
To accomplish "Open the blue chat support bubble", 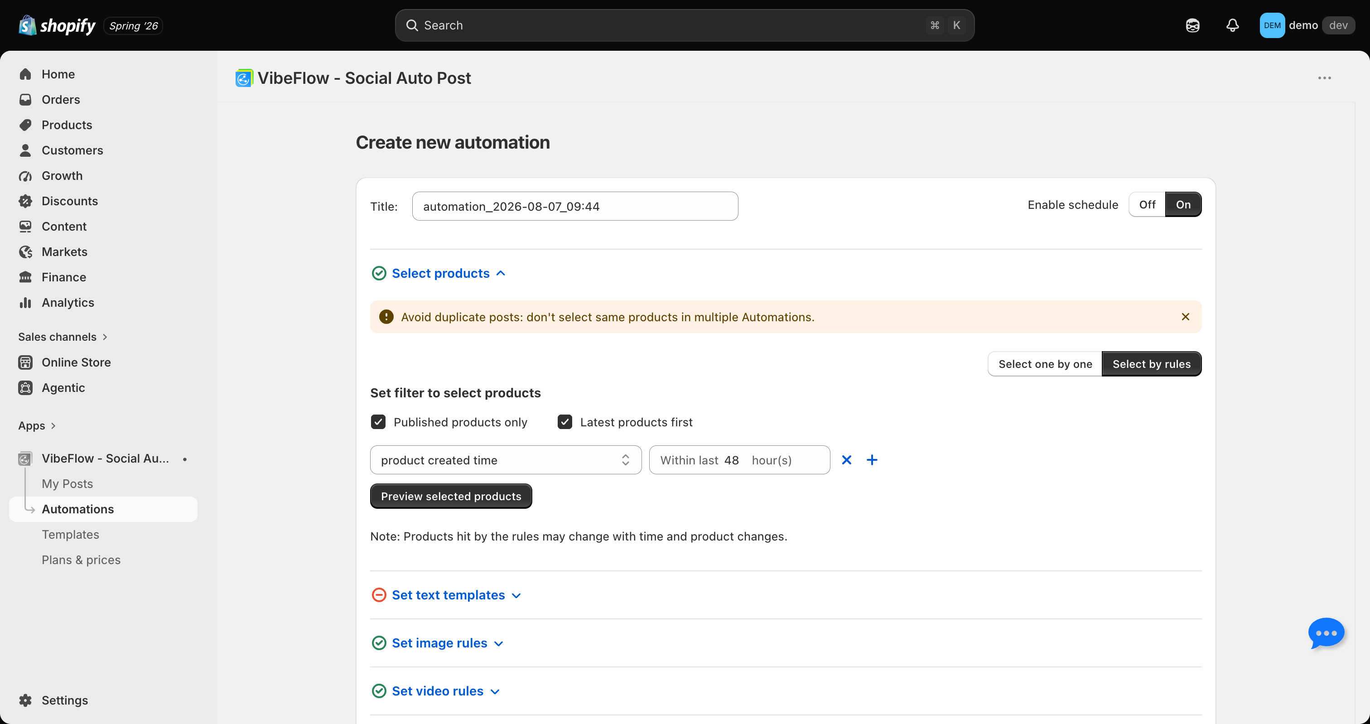I will point(1326,632).
